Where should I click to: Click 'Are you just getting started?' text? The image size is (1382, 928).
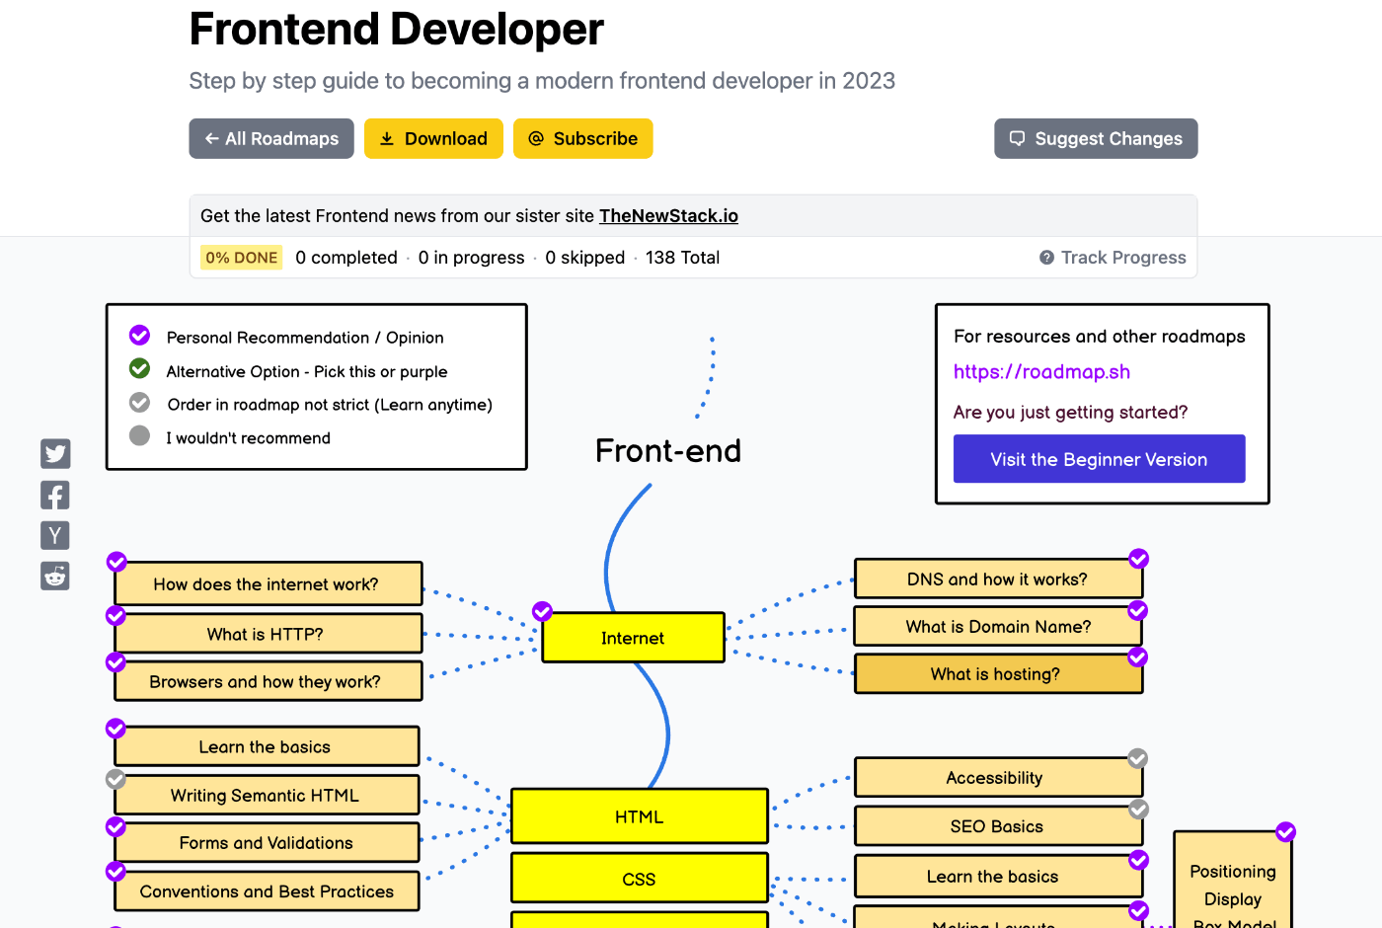[x=1071, y=413]
